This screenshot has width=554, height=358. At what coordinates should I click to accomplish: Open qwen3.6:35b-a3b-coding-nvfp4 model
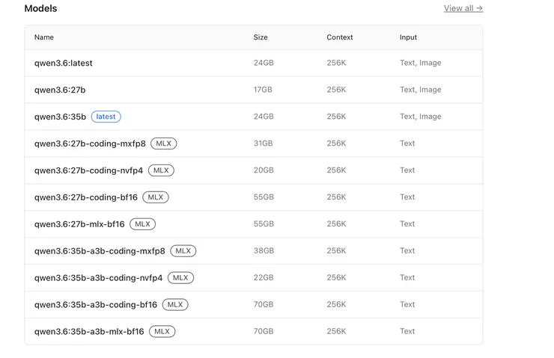point(98,277)
